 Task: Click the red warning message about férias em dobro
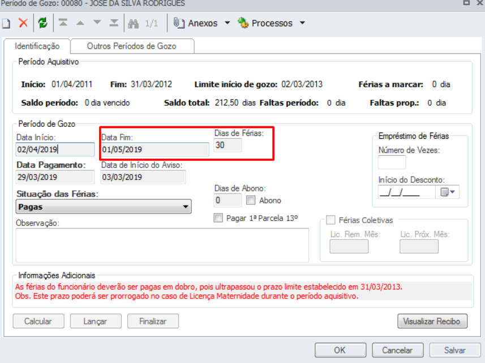pos(209,287)
